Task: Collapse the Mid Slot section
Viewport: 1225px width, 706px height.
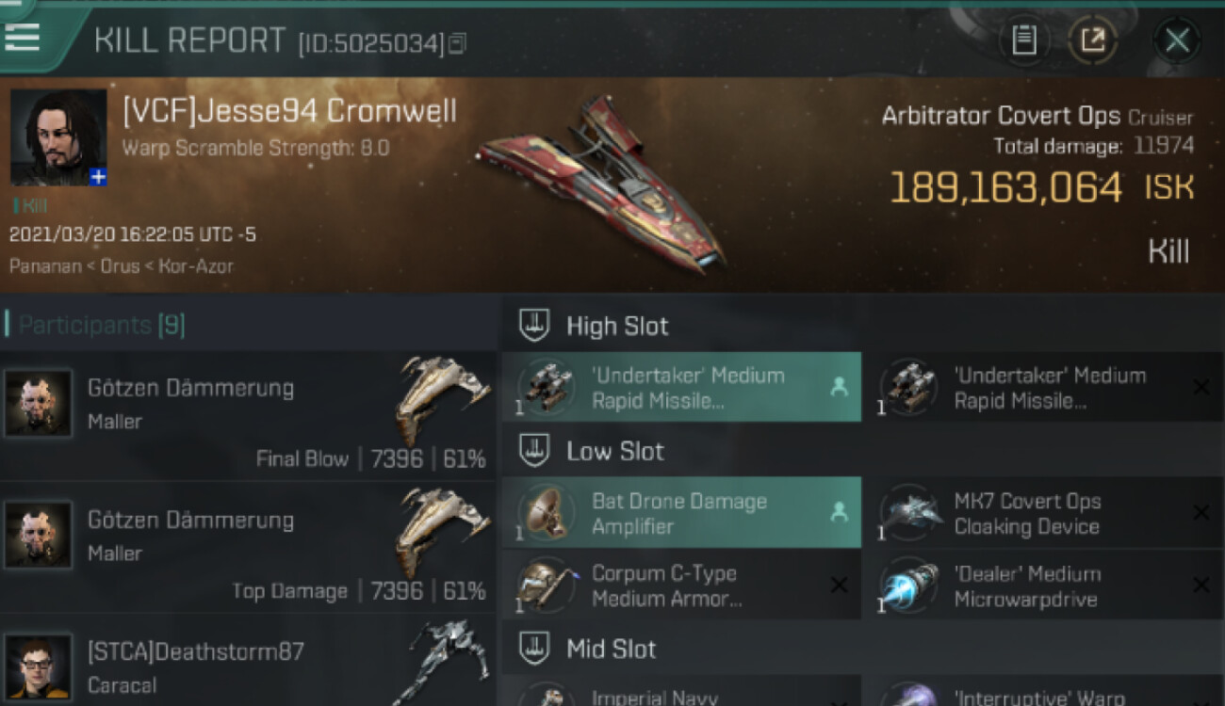Action: [535, 649]
